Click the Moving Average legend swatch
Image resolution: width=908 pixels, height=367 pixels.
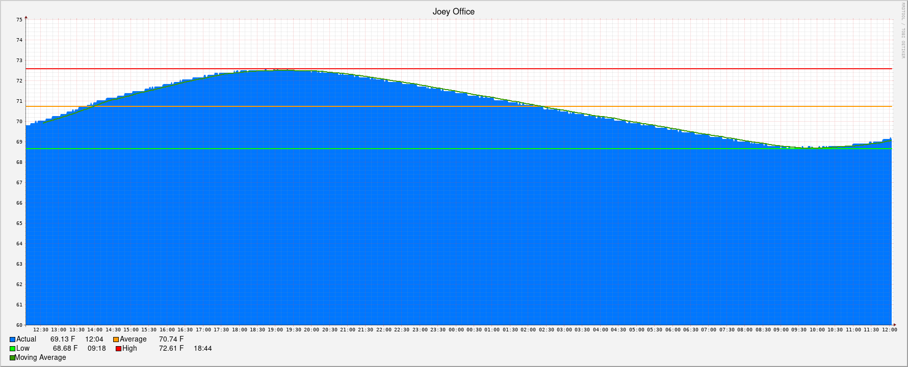pyautogui.click(x=12, y=358)
